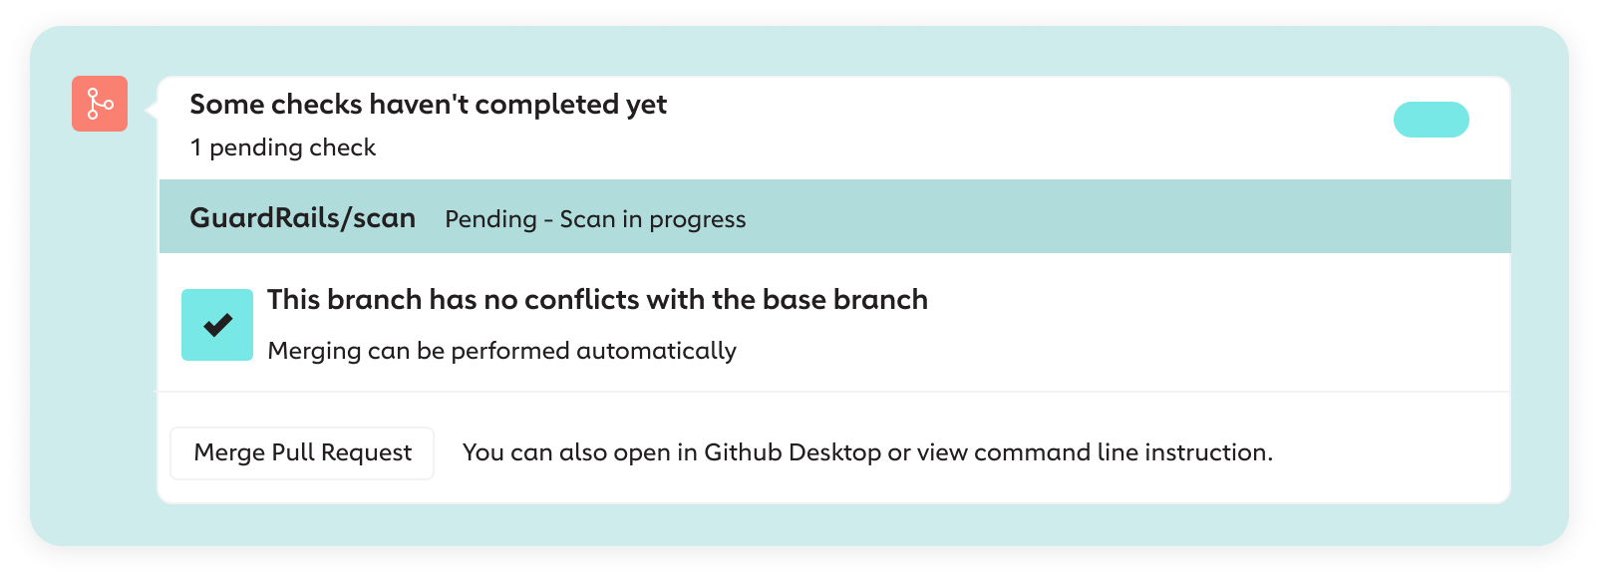Click 'This branch has no conflicts' heading
Viewport: 1599px width, 580px height.
point(597,300)
